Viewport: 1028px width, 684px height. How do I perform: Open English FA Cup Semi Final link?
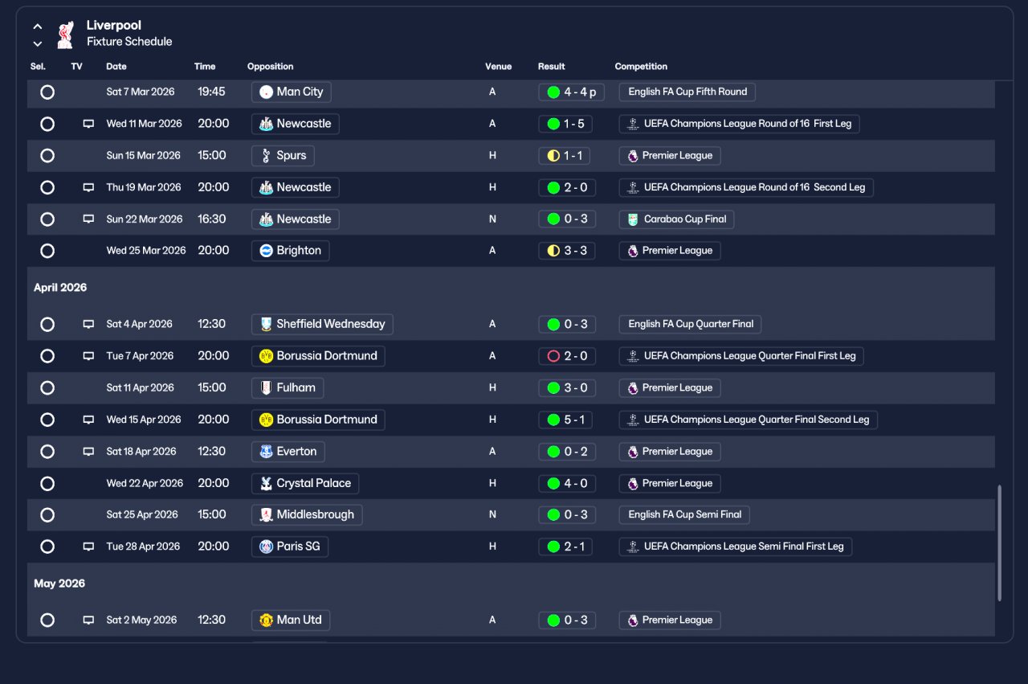pos(684,514)
